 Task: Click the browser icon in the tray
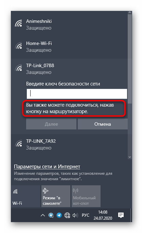coord(51,215)
